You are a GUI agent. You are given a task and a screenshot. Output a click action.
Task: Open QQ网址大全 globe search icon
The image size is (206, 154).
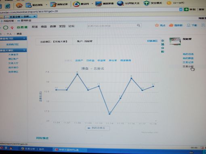tap(120, 3)
